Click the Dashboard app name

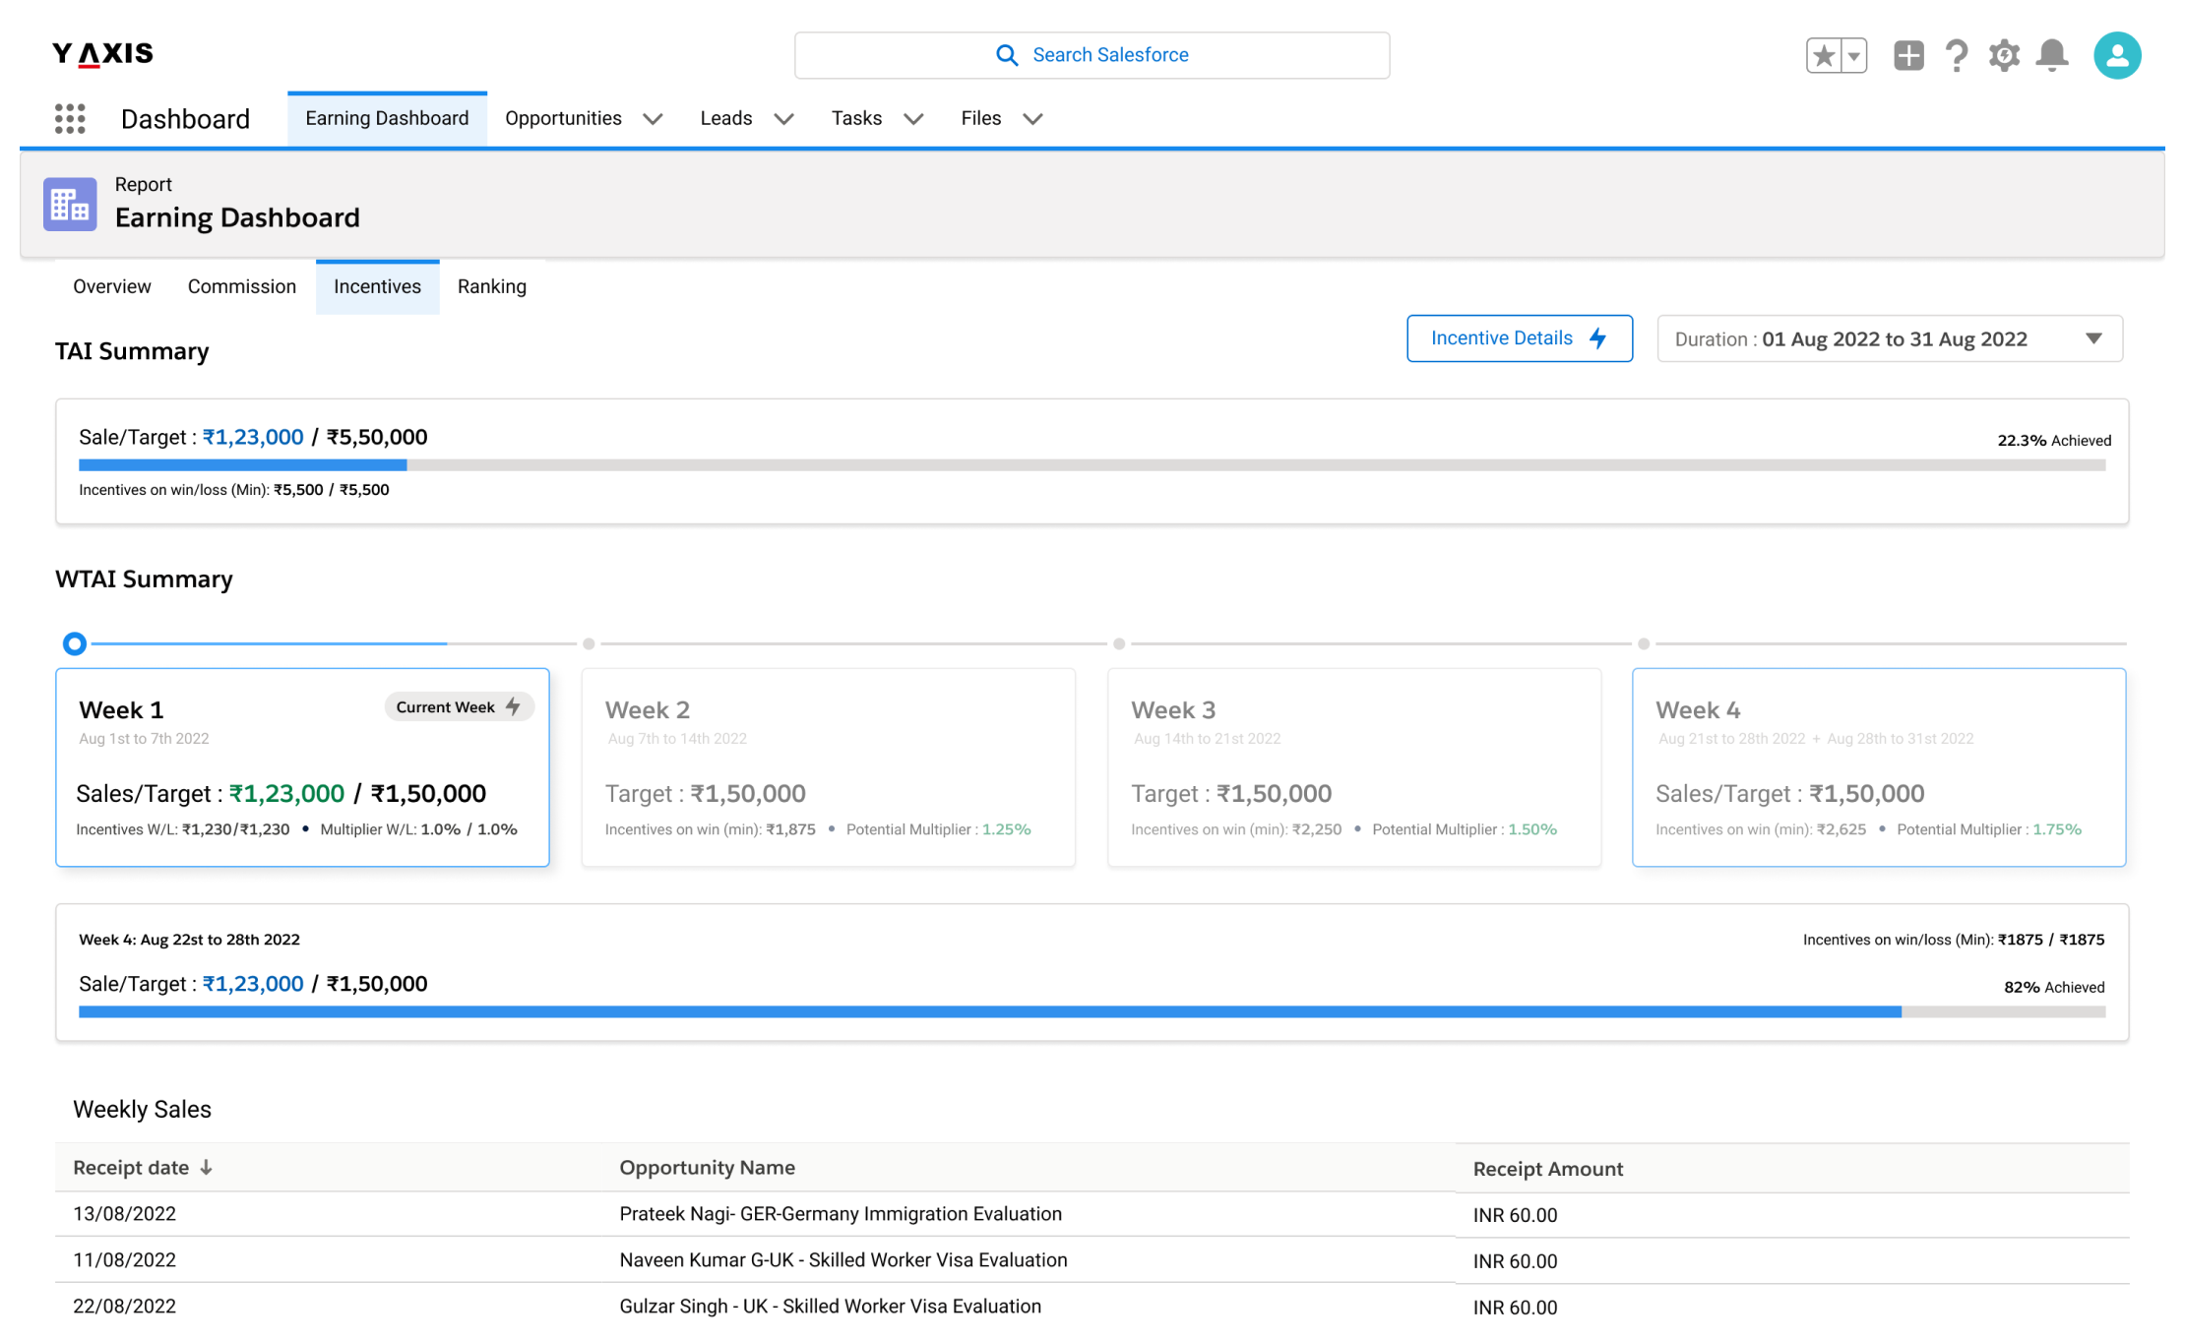coord(185,119)
